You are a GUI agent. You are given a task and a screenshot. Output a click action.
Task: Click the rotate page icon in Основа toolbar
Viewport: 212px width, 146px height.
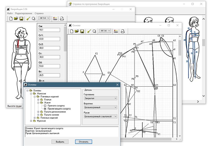tap(94, 31)
